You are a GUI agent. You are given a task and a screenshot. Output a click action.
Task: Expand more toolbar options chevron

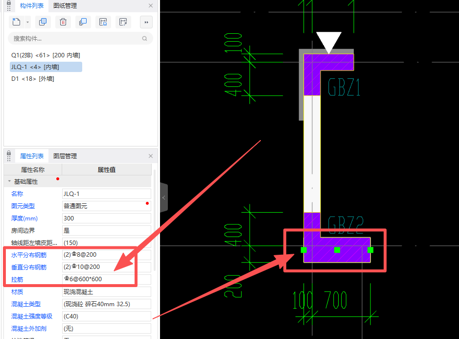coord(146,22)
